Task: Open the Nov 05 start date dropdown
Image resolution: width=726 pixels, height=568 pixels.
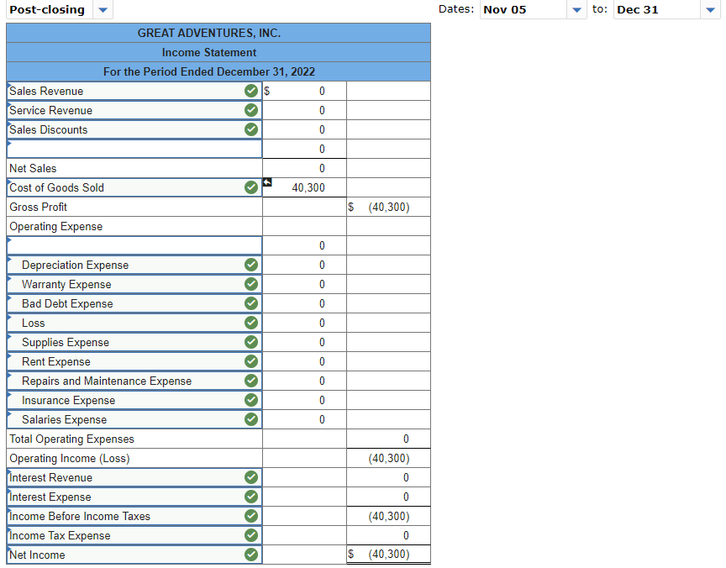Action: tap(578, 9)
